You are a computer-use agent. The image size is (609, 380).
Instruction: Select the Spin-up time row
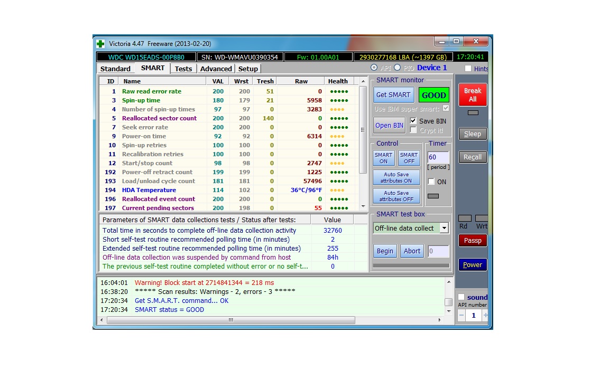point(229,100)
